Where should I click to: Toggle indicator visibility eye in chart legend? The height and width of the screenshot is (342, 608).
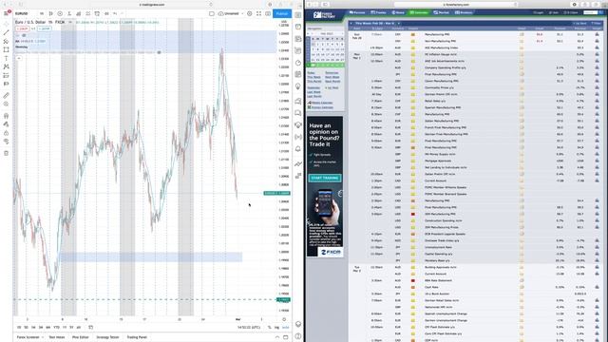tap(24, 35)
